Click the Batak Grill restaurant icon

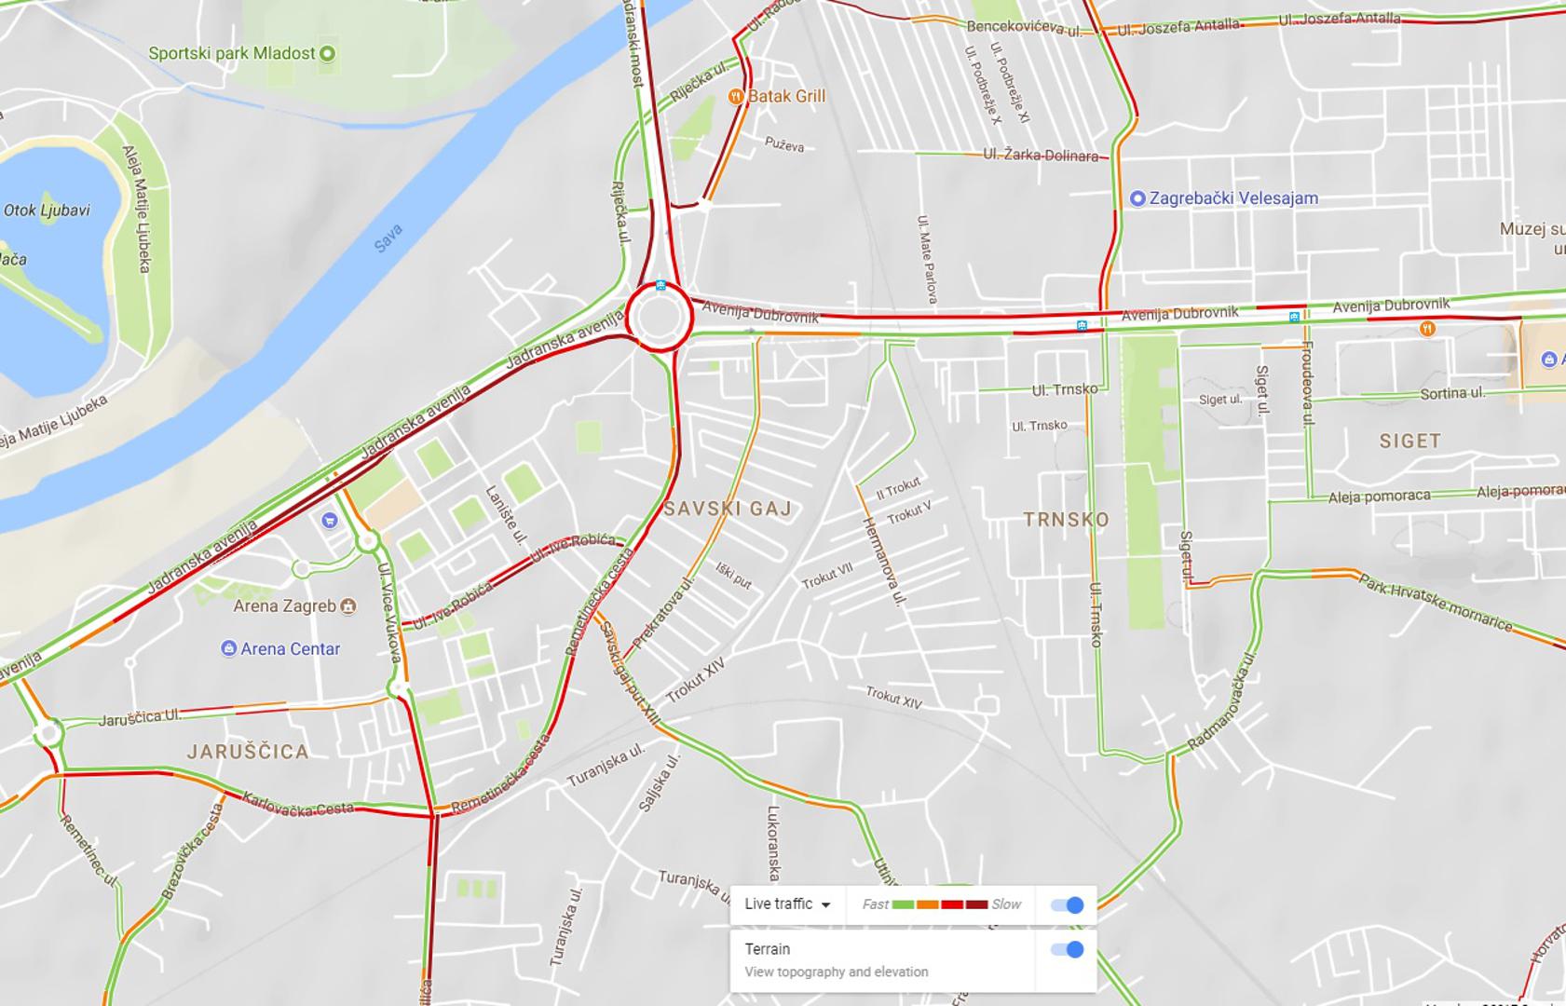coord(736,96)
